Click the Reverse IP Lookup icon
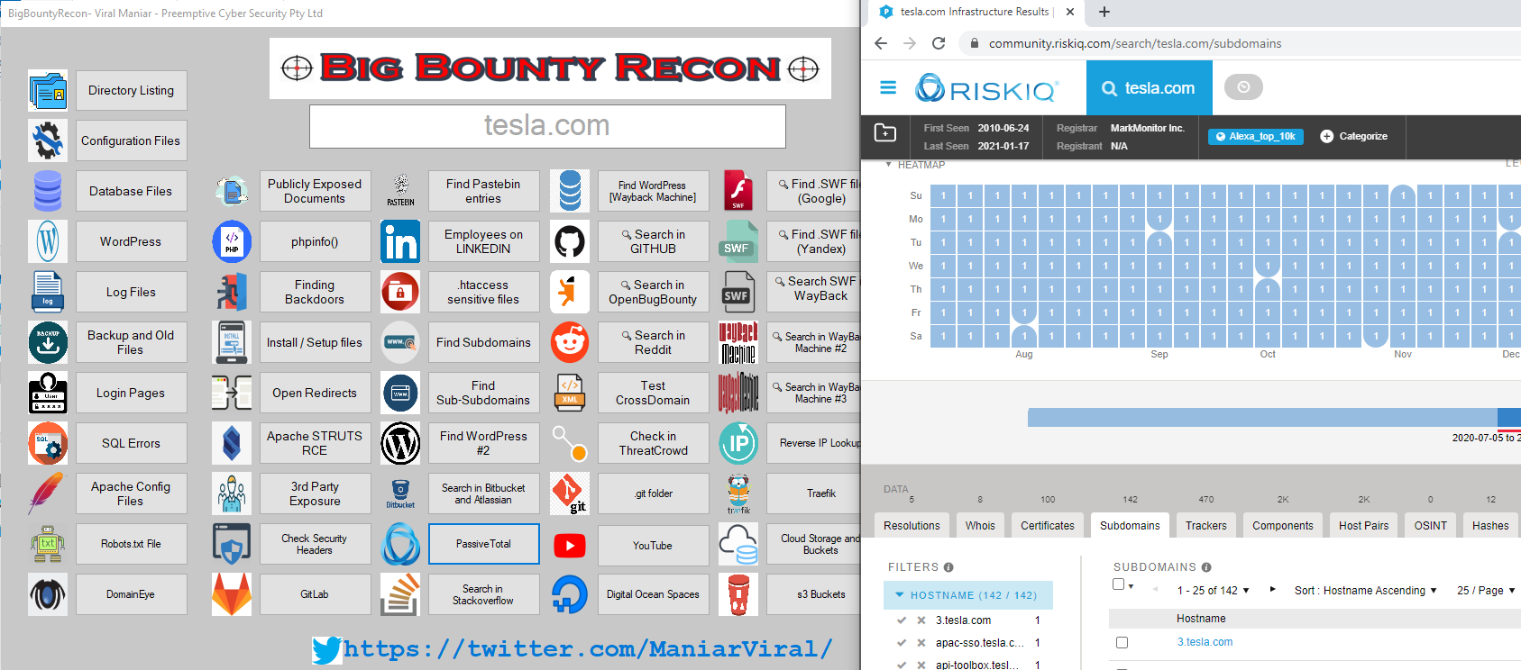Image resolution: width=1521 pixels, height=670 pixels. (738, 443)
